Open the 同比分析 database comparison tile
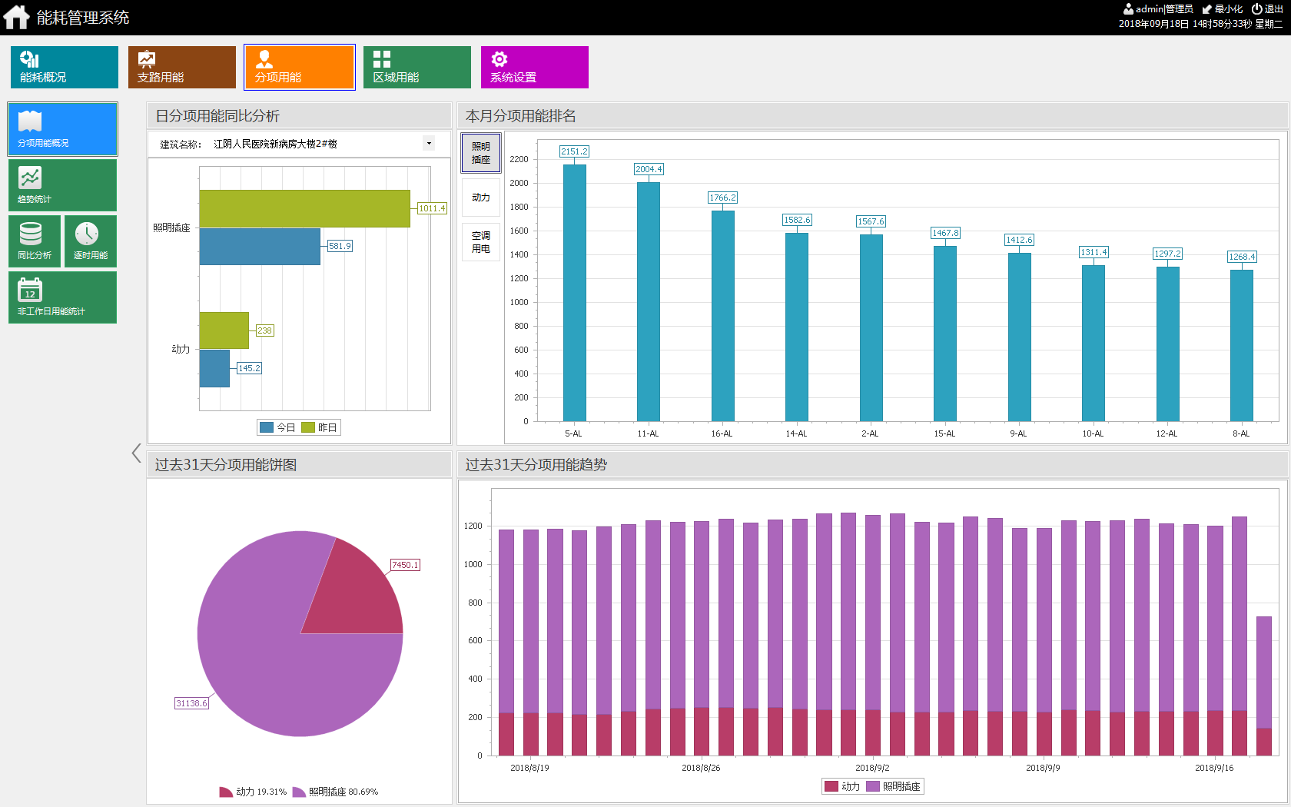1291x807 pixels. (35, 241)
